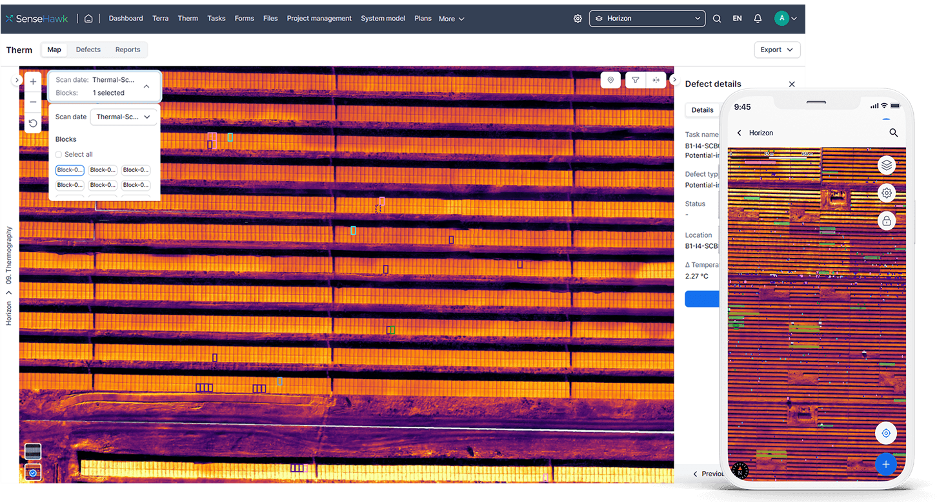Click the home icon beside SenseHawk logo

click(88, 19)
